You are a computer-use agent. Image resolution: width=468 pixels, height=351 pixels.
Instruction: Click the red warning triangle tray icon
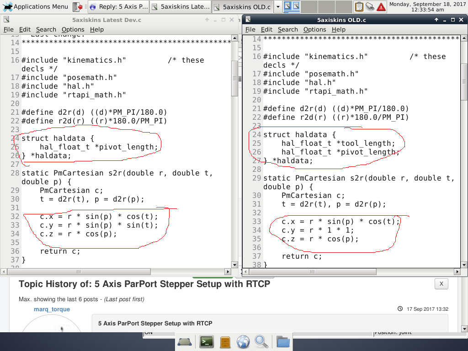click(x=381, y=6)
